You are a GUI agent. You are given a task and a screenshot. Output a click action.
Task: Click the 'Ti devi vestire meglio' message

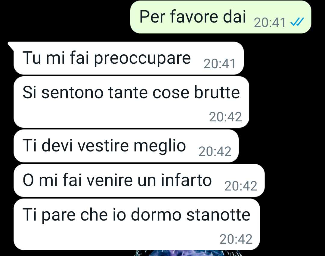click(126, 146)
